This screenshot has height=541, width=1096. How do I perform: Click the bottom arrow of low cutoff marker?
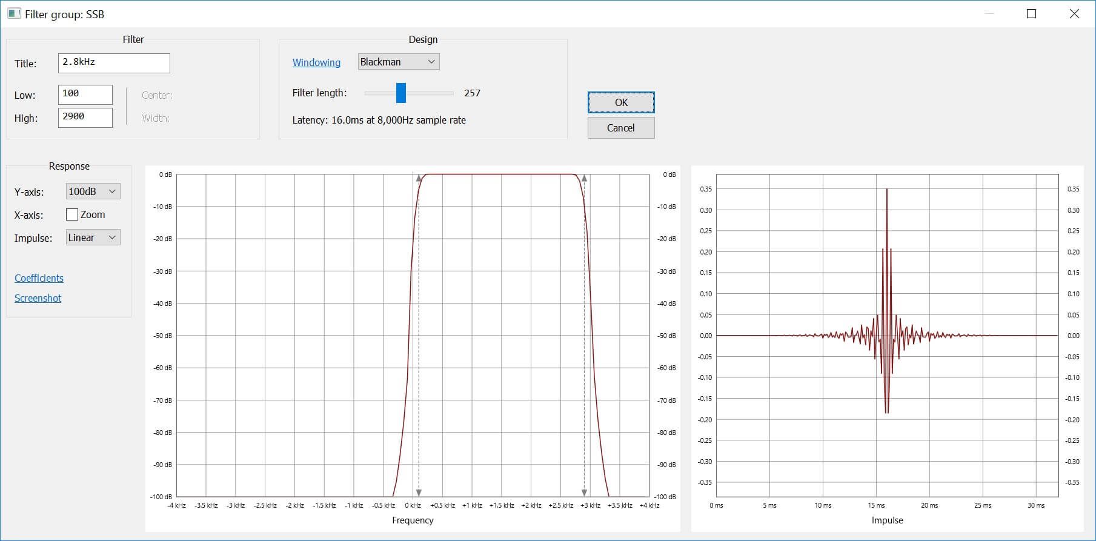[419, 493]
